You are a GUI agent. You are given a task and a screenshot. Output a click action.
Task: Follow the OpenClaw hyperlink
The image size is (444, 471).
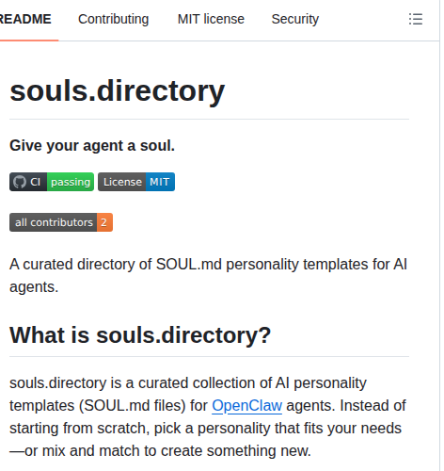tap(247, 405)
